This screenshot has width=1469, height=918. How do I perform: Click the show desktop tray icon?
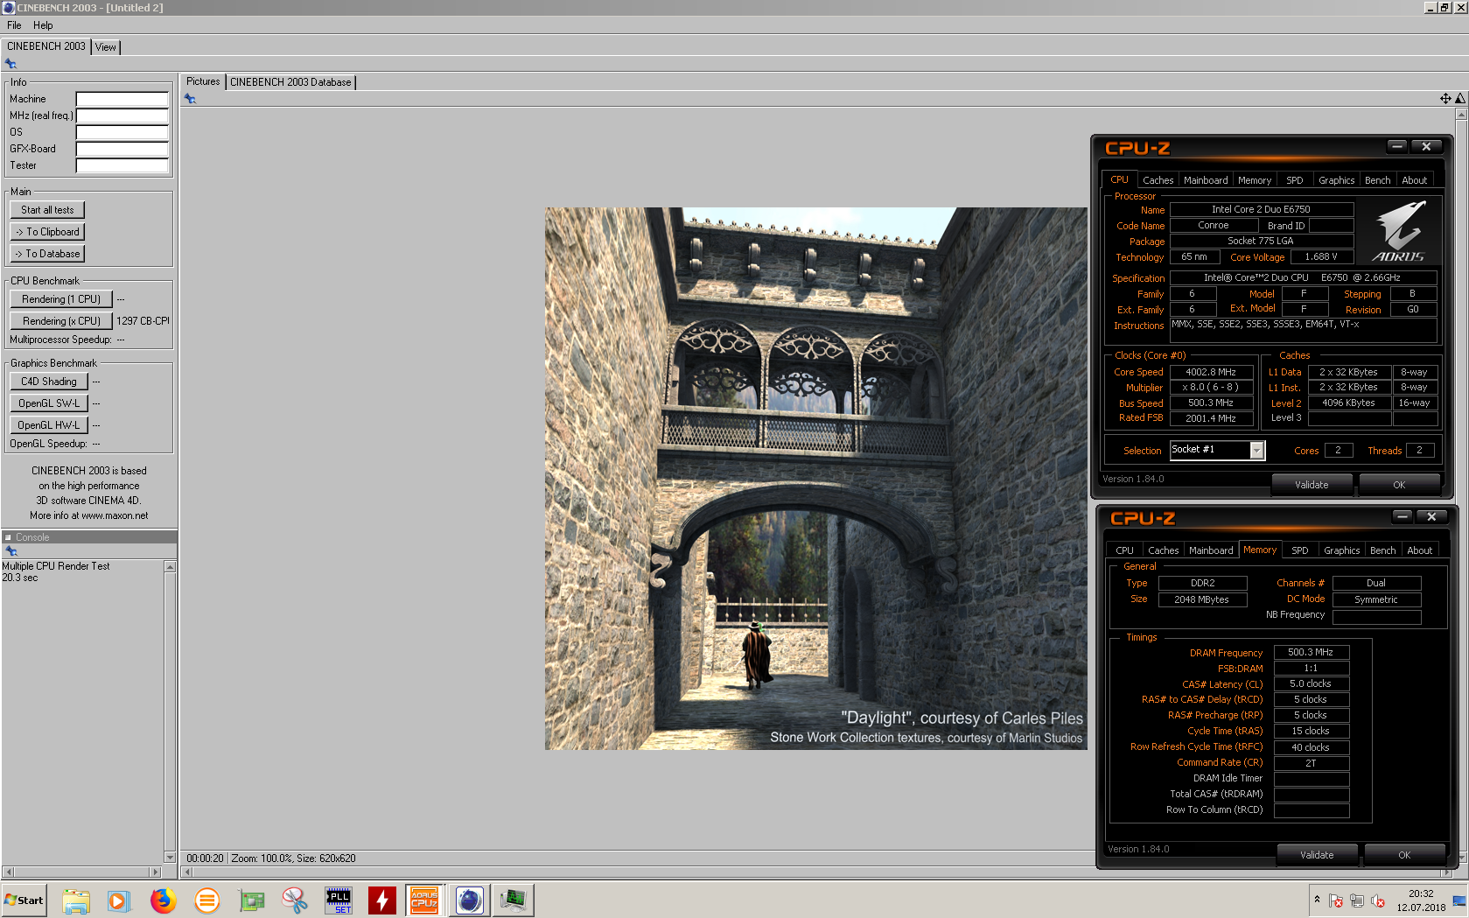(1459, 900)
